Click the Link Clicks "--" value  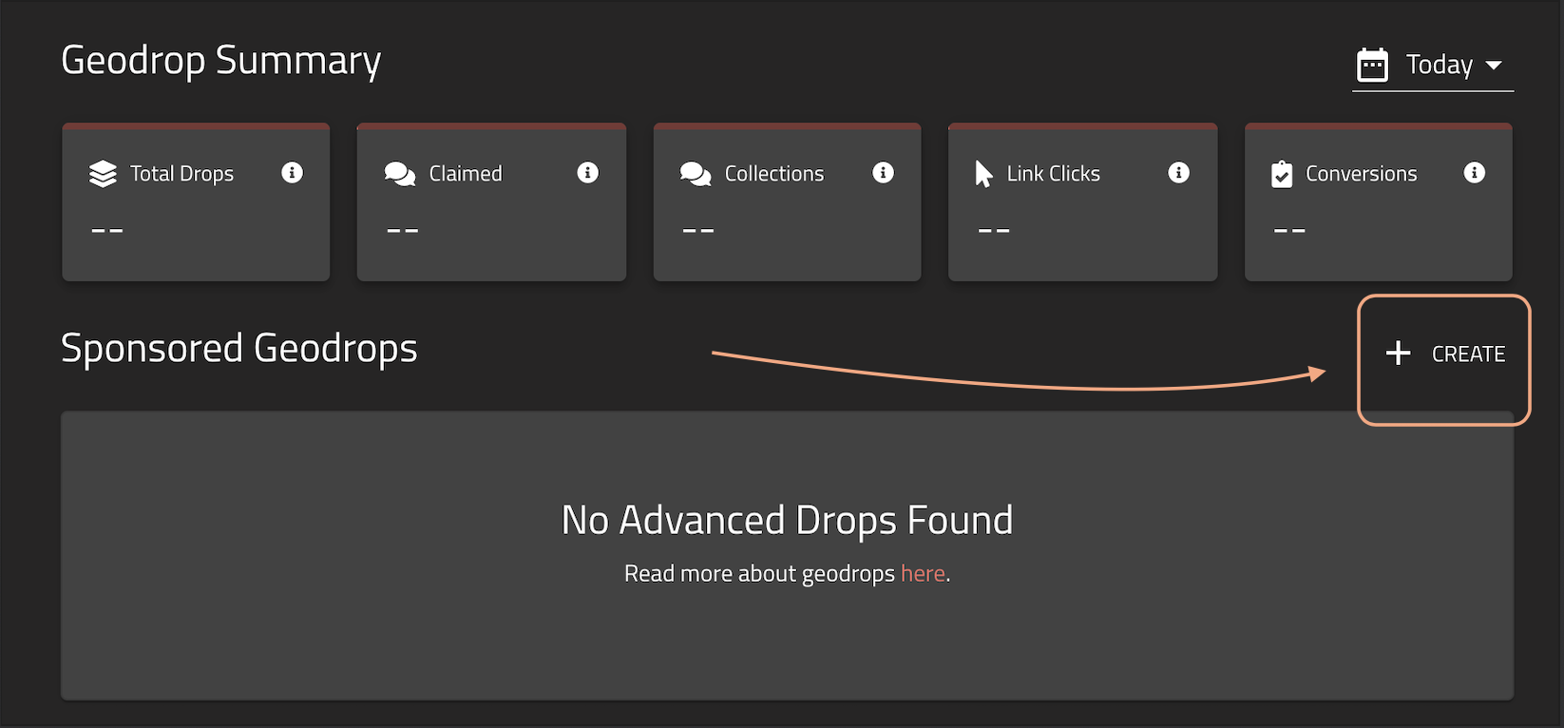[994, 230]
